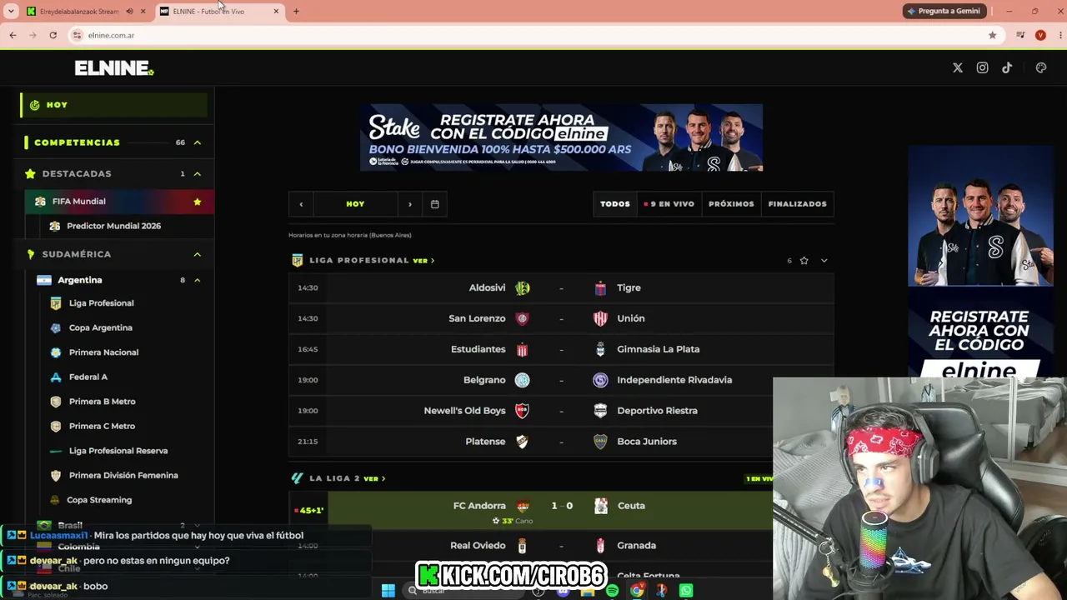The height and width of the screenshot is (600, 1067).
Task: Open the color theme palette
Action: tap(1041, 68)
